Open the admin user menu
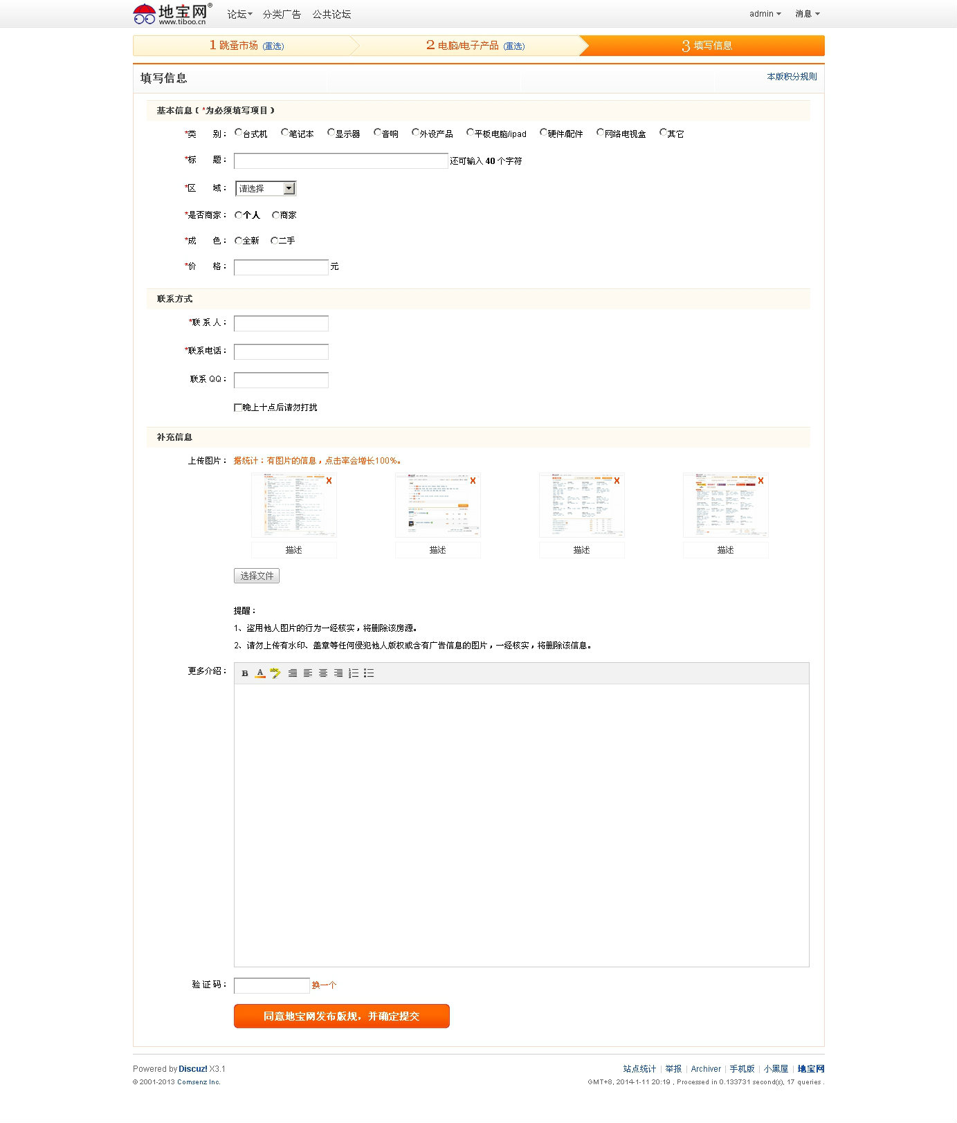Viewport: 957px width, 1123px height. click(x=765, y=14)
